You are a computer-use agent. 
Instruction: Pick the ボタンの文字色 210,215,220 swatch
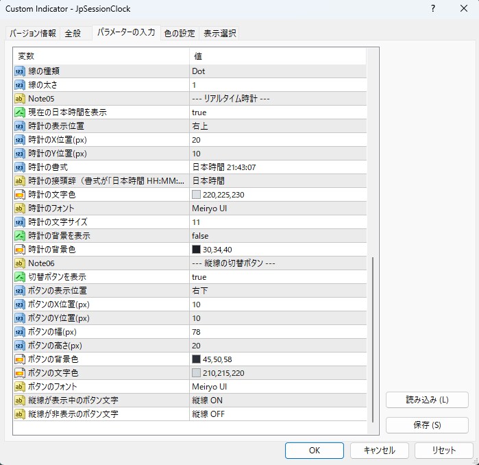[196, 373]
